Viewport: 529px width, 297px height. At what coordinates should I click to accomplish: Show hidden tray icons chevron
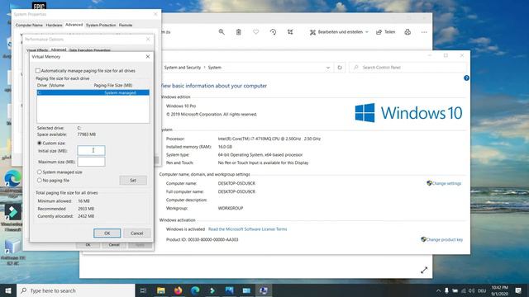[x=438, y=290]
